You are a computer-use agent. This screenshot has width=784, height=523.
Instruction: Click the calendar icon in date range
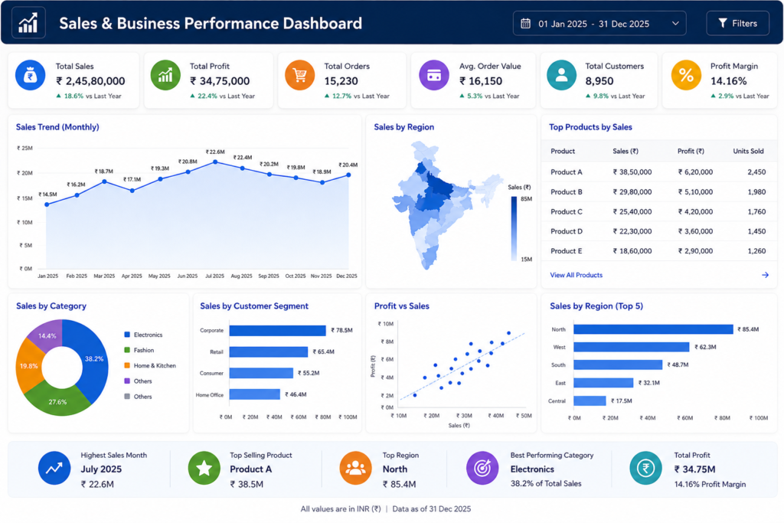(x=525, y=24)
